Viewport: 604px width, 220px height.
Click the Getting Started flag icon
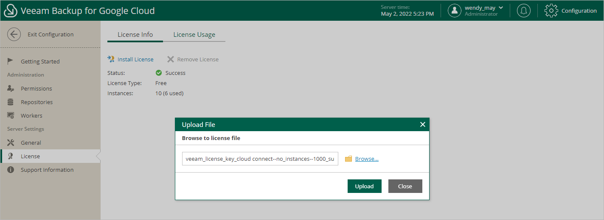(x=11, y=61)
